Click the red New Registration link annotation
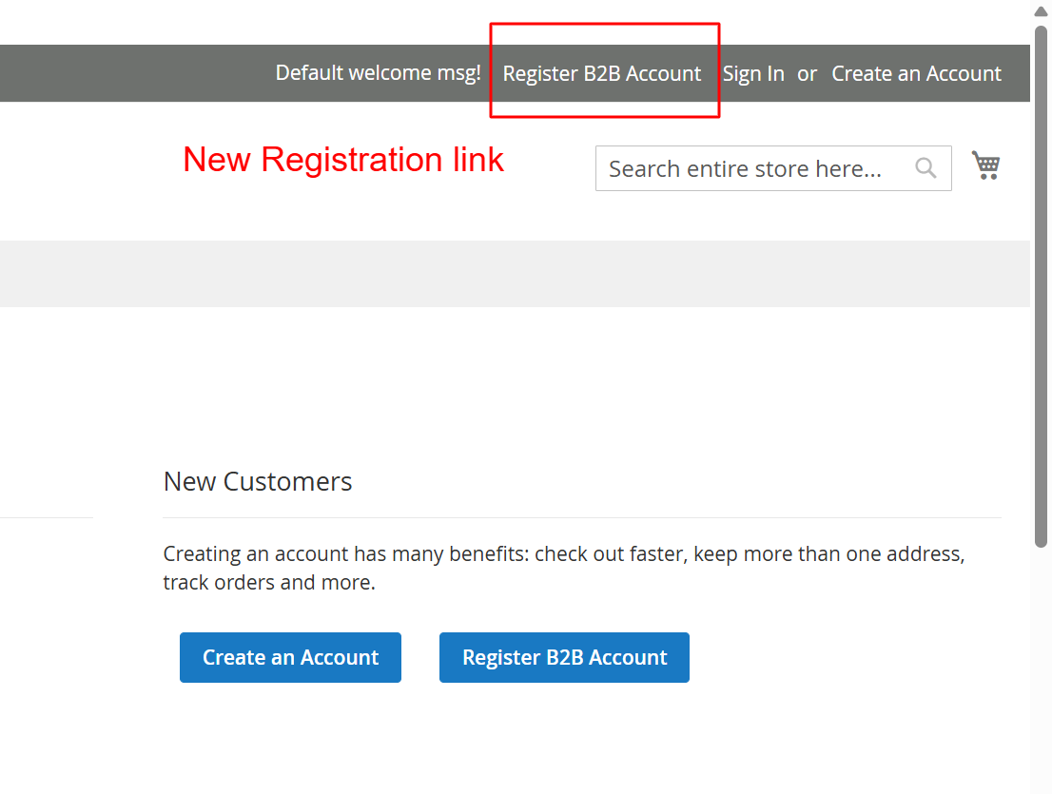 [343, 160]
